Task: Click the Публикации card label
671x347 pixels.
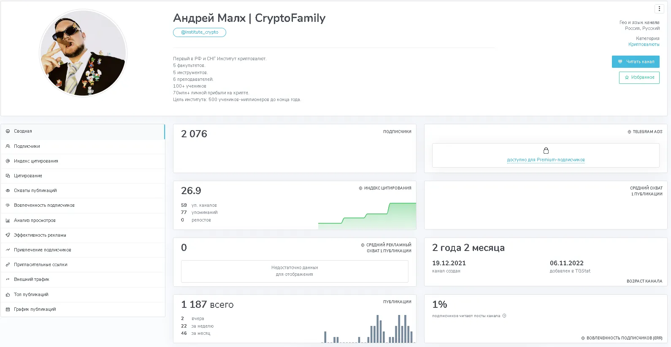Action: [397, 302]
